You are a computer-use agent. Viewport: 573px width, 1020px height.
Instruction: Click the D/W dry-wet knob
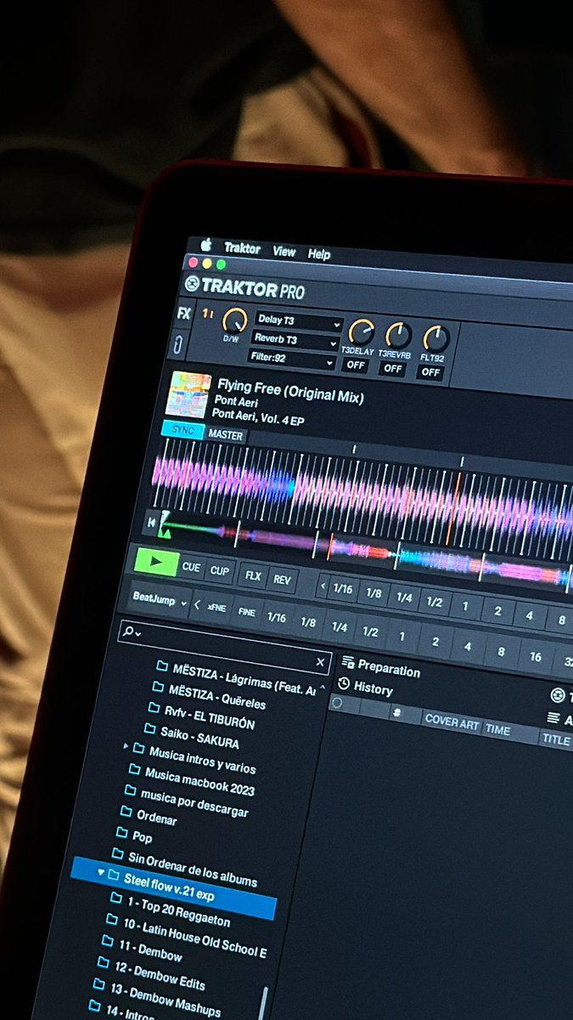[x=234, y=320]
